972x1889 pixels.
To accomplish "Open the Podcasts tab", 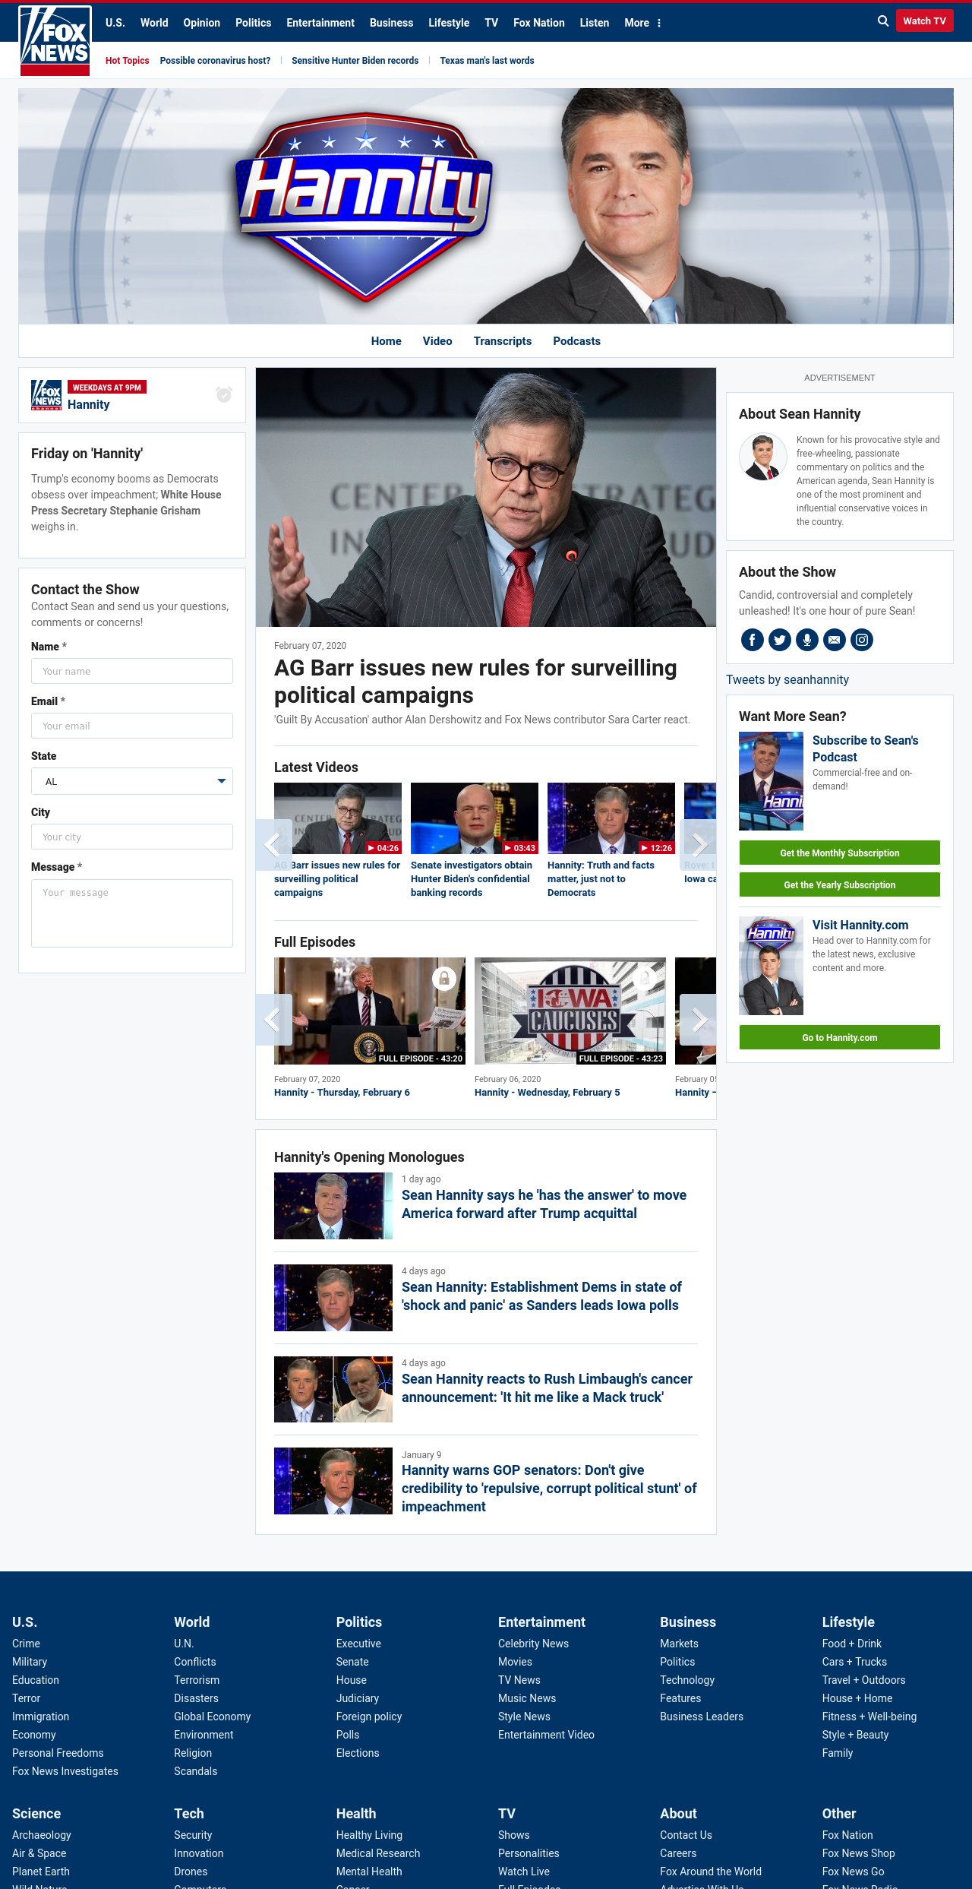I will 576,341.
